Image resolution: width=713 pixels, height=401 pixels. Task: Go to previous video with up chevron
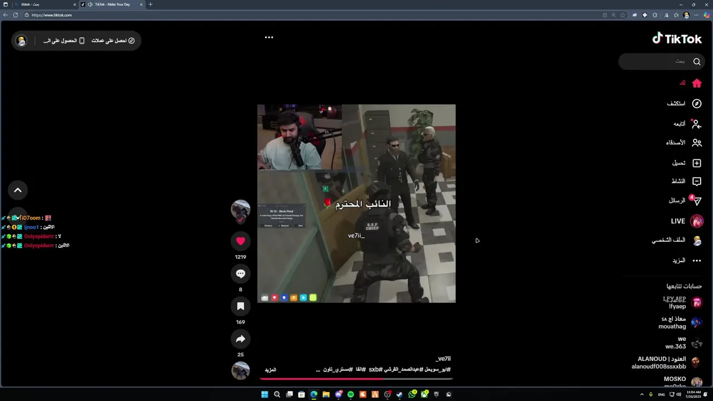click(18, 190)
